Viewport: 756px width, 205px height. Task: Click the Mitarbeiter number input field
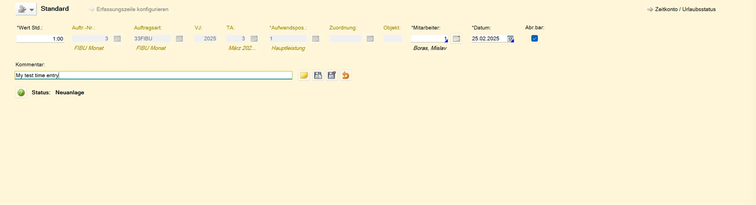coord(428,39)
